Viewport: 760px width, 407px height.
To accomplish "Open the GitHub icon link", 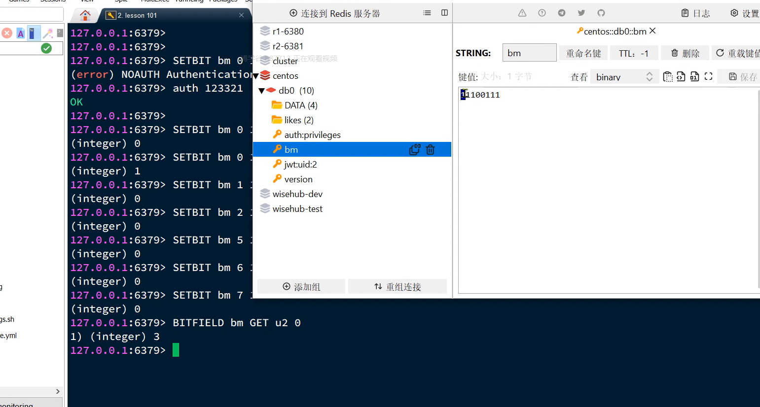I will tap(601, 13).
